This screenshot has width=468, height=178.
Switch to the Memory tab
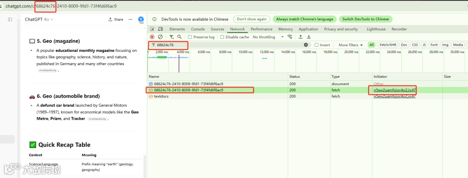coord(285,29)
